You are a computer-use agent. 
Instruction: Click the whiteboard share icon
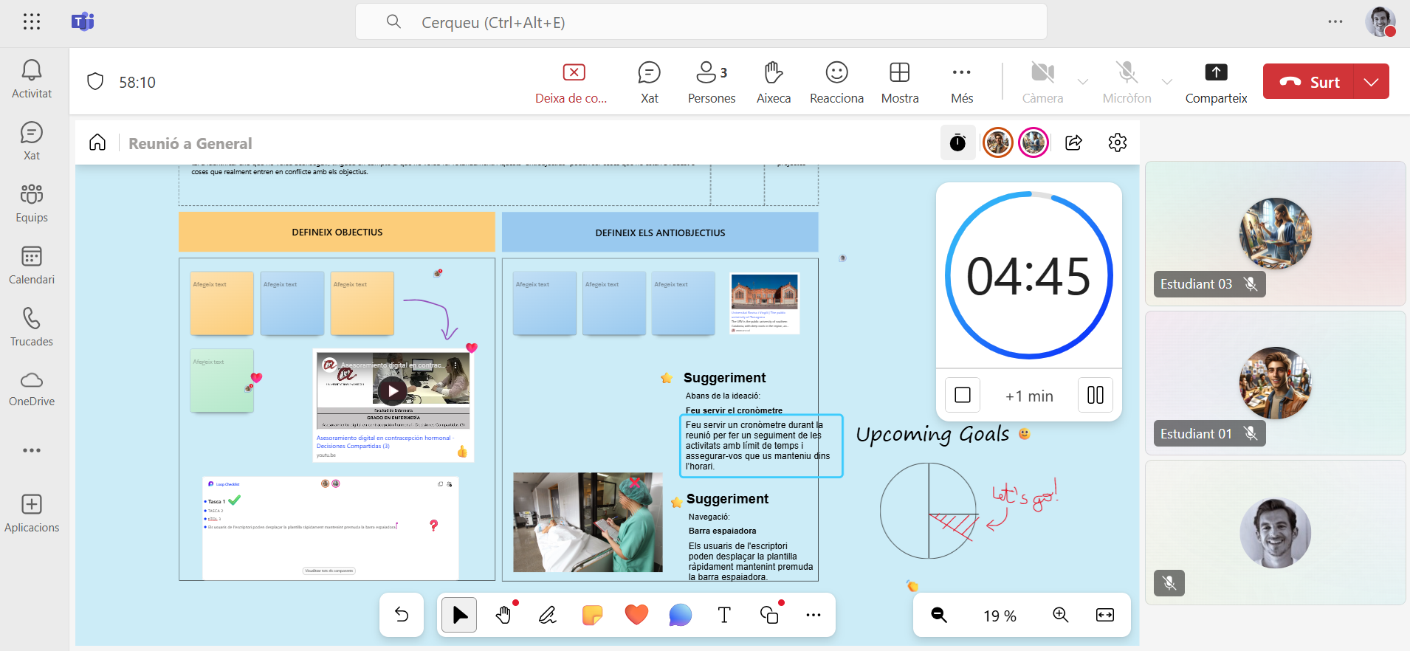coord(1074,142)
